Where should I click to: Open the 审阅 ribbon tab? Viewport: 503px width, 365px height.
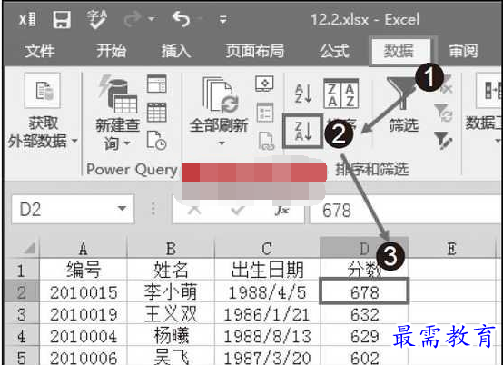pyautogui.click(x=463, y=52)
